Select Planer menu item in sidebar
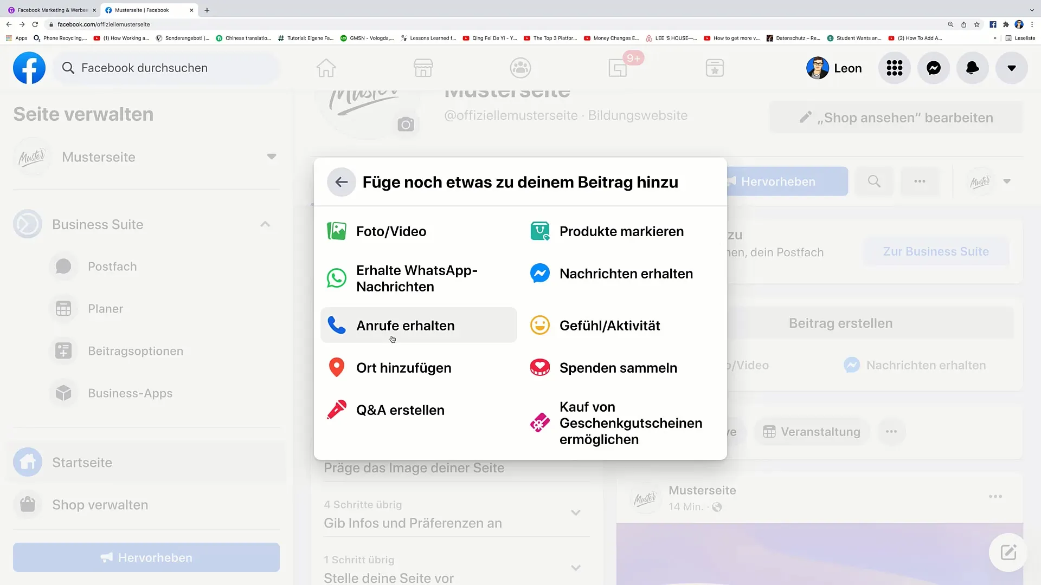This screenshot has height=585, width=1041. pos(105,309)
